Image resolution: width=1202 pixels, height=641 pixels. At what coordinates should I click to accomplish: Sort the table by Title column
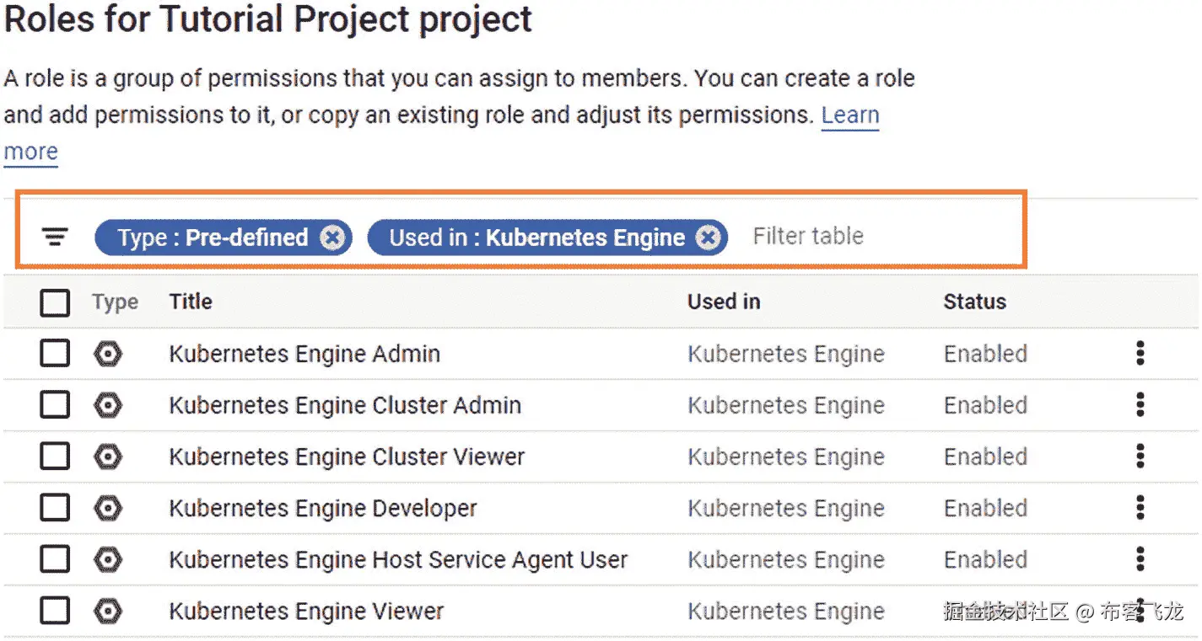(x=191, y=302)
